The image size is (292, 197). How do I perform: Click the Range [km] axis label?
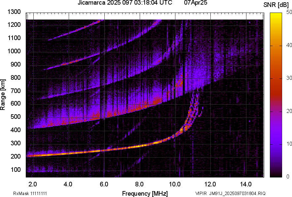(x=3, y=94)
